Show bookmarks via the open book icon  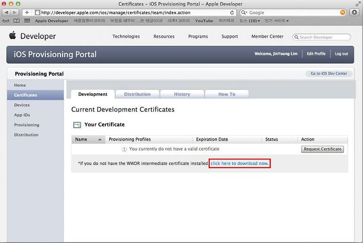point(17,21)
